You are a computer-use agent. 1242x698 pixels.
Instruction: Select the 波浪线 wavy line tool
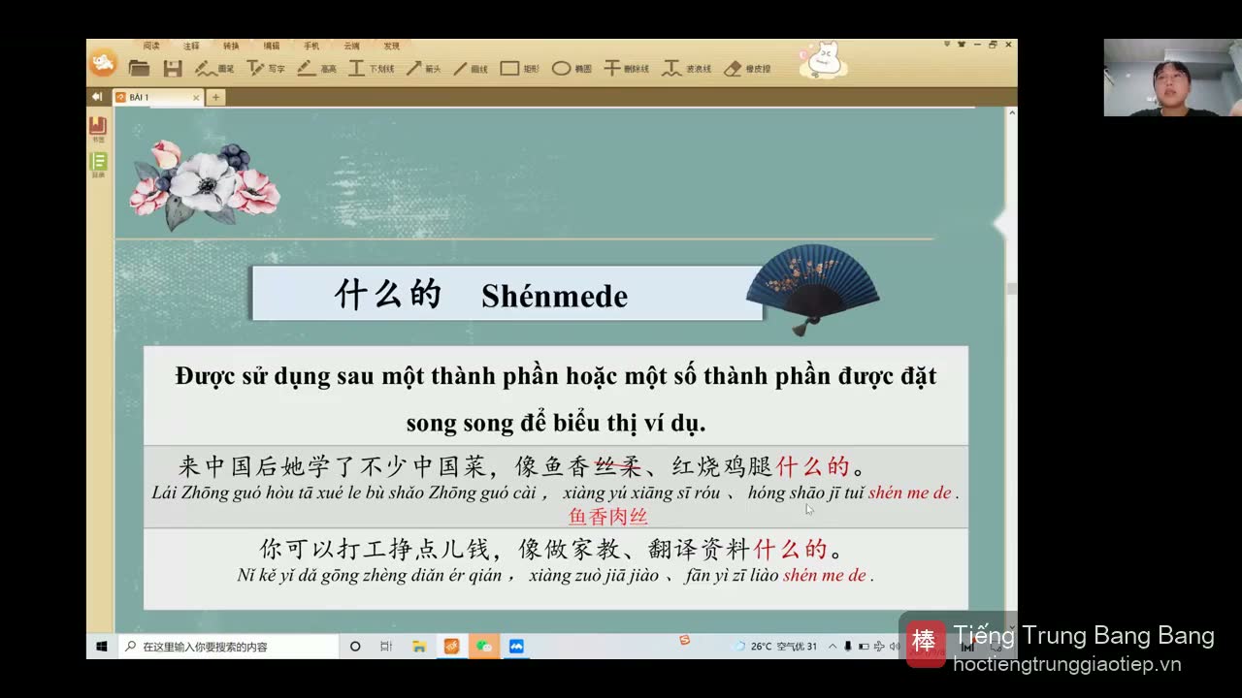point(687,68)
